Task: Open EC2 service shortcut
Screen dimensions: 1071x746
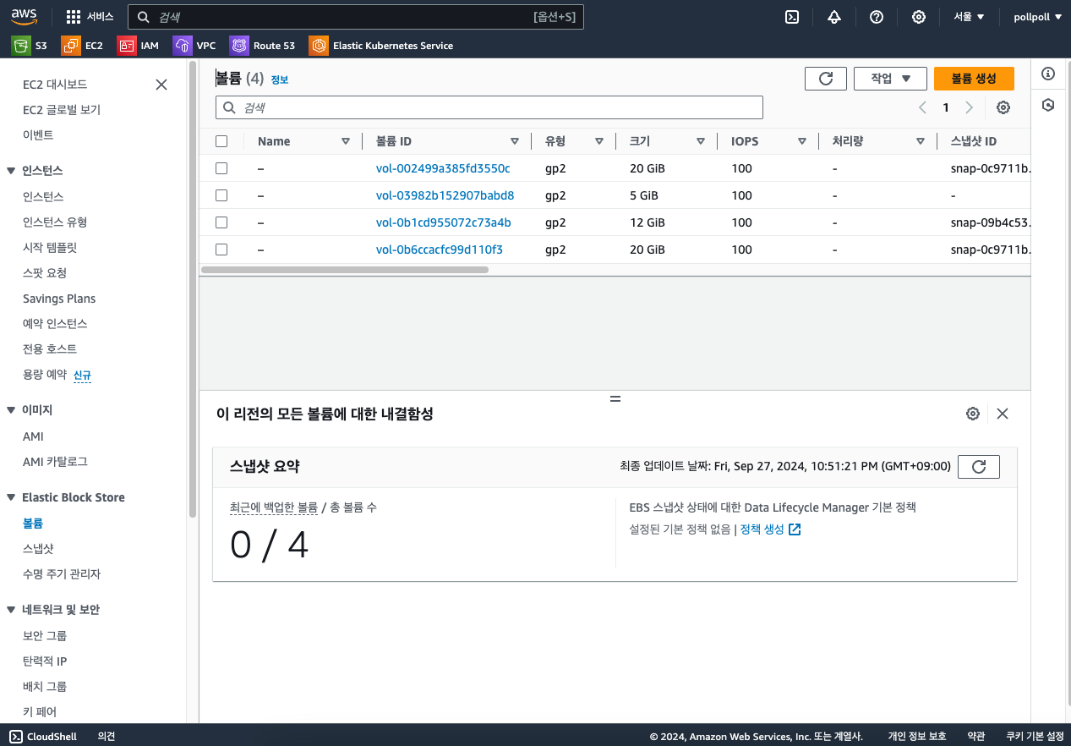Action: pyautogui.click(x=83, y=46)
